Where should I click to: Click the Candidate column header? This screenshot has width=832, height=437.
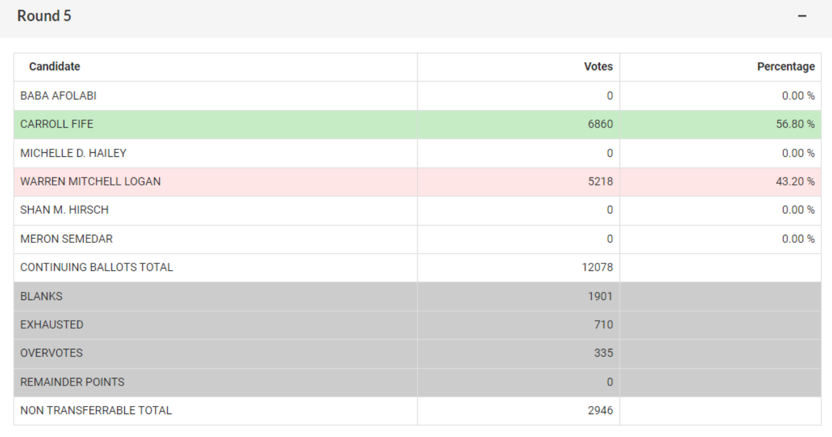(x=55, y=67)
